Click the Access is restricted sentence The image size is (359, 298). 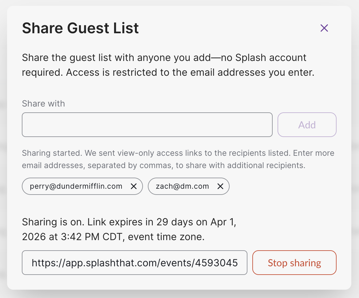click(x=191, y=72)
